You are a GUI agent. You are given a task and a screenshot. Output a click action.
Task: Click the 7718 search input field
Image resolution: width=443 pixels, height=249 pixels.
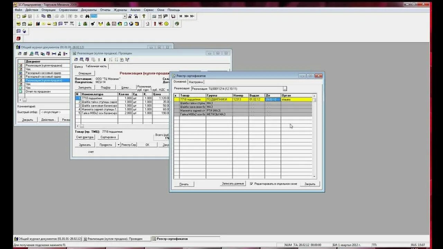point(107,16)
